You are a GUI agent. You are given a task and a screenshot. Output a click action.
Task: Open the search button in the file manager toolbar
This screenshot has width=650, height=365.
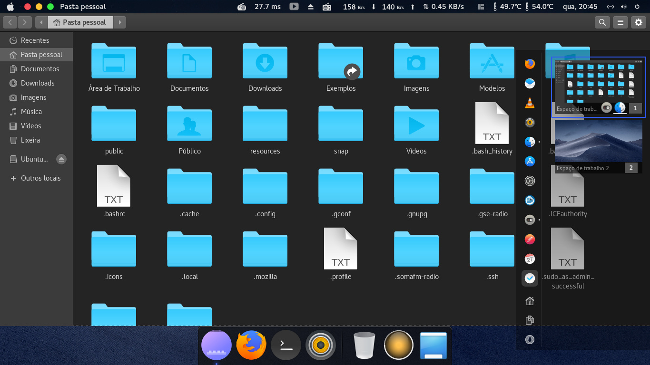[602, 22]
